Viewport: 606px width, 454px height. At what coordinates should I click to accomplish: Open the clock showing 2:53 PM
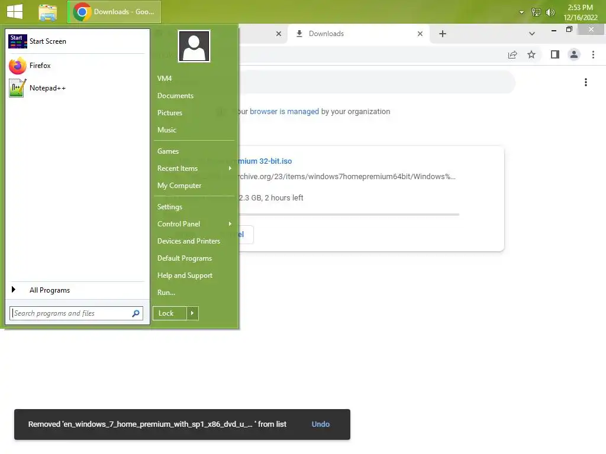point(581,12)
